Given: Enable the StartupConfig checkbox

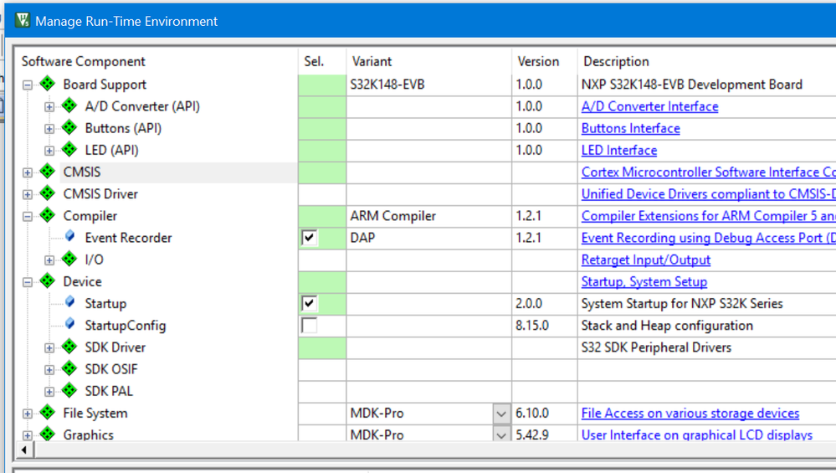Looking at the screenshot, I should [310, 325].
